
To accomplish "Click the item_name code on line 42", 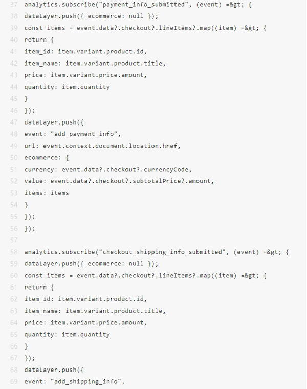I will click(x=94, y=63).
